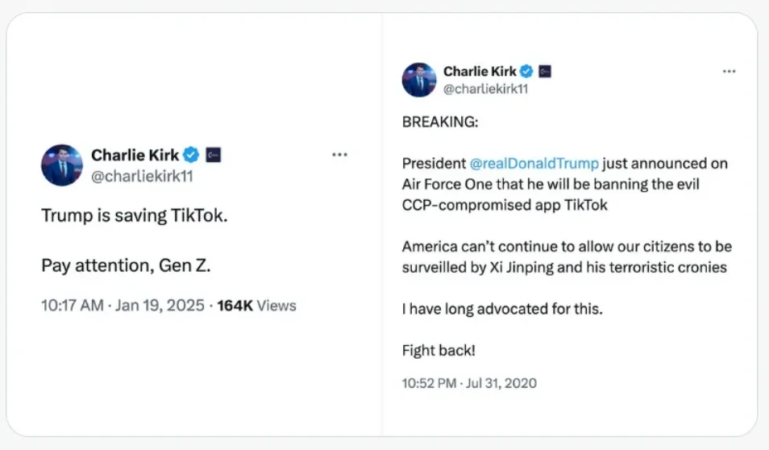Viewport: 769px width, 450px height.
Task: Click the "Pay attention, Gen Z." line
Action: (126, 265)
